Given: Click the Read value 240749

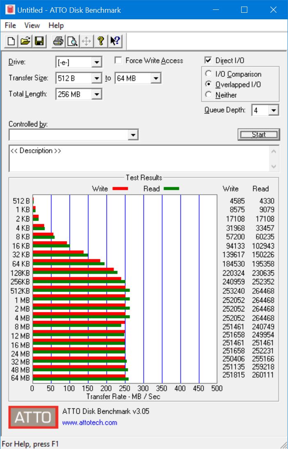Looking at the screenshot, I should click(263, 327).
